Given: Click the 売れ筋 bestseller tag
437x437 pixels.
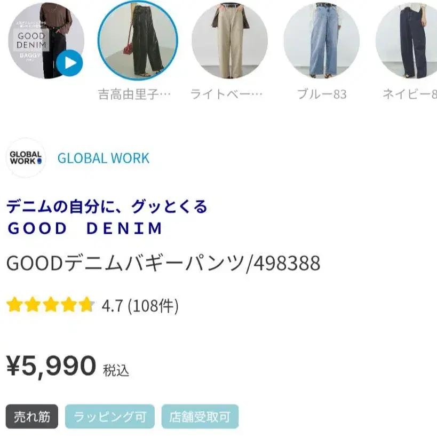Looking at the screenshot, I should pos(32,417).
